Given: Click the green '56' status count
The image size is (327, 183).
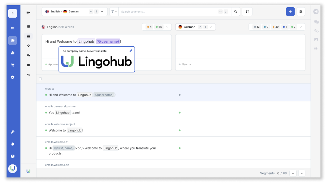Looking at the screenshot, I should [x=159, y=27].
